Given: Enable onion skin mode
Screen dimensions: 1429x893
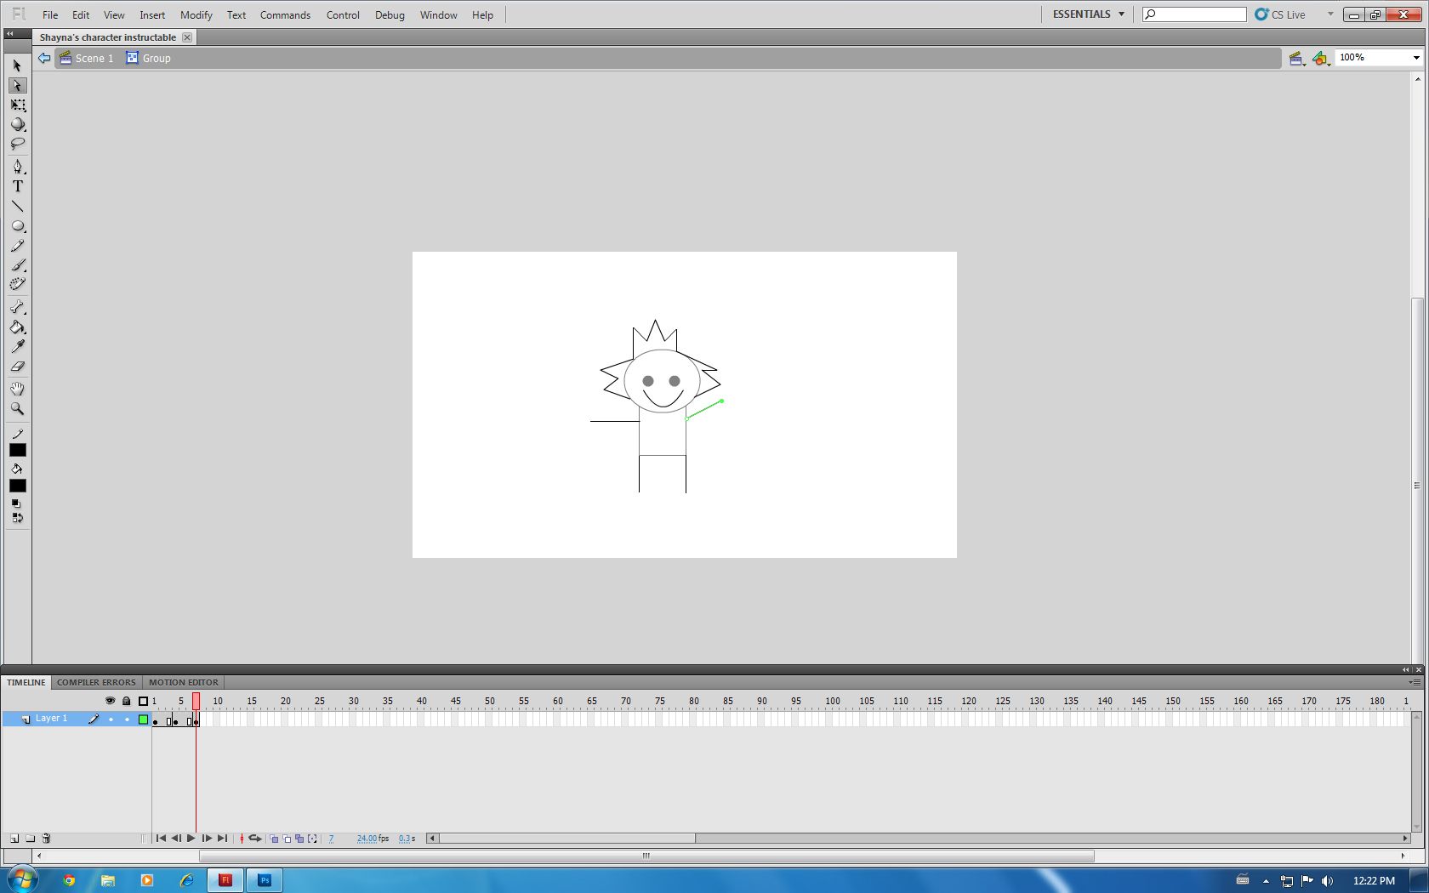Looking at the screenshot, I should tap(274, 839).
